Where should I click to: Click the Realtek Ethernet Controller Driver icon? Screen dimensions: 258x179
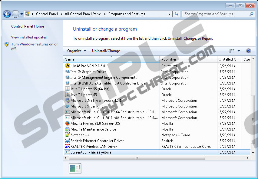point(68,141)
